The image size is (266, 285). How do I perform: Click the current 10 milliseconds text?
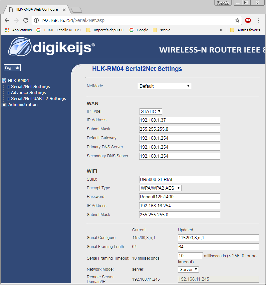(146, 258)
